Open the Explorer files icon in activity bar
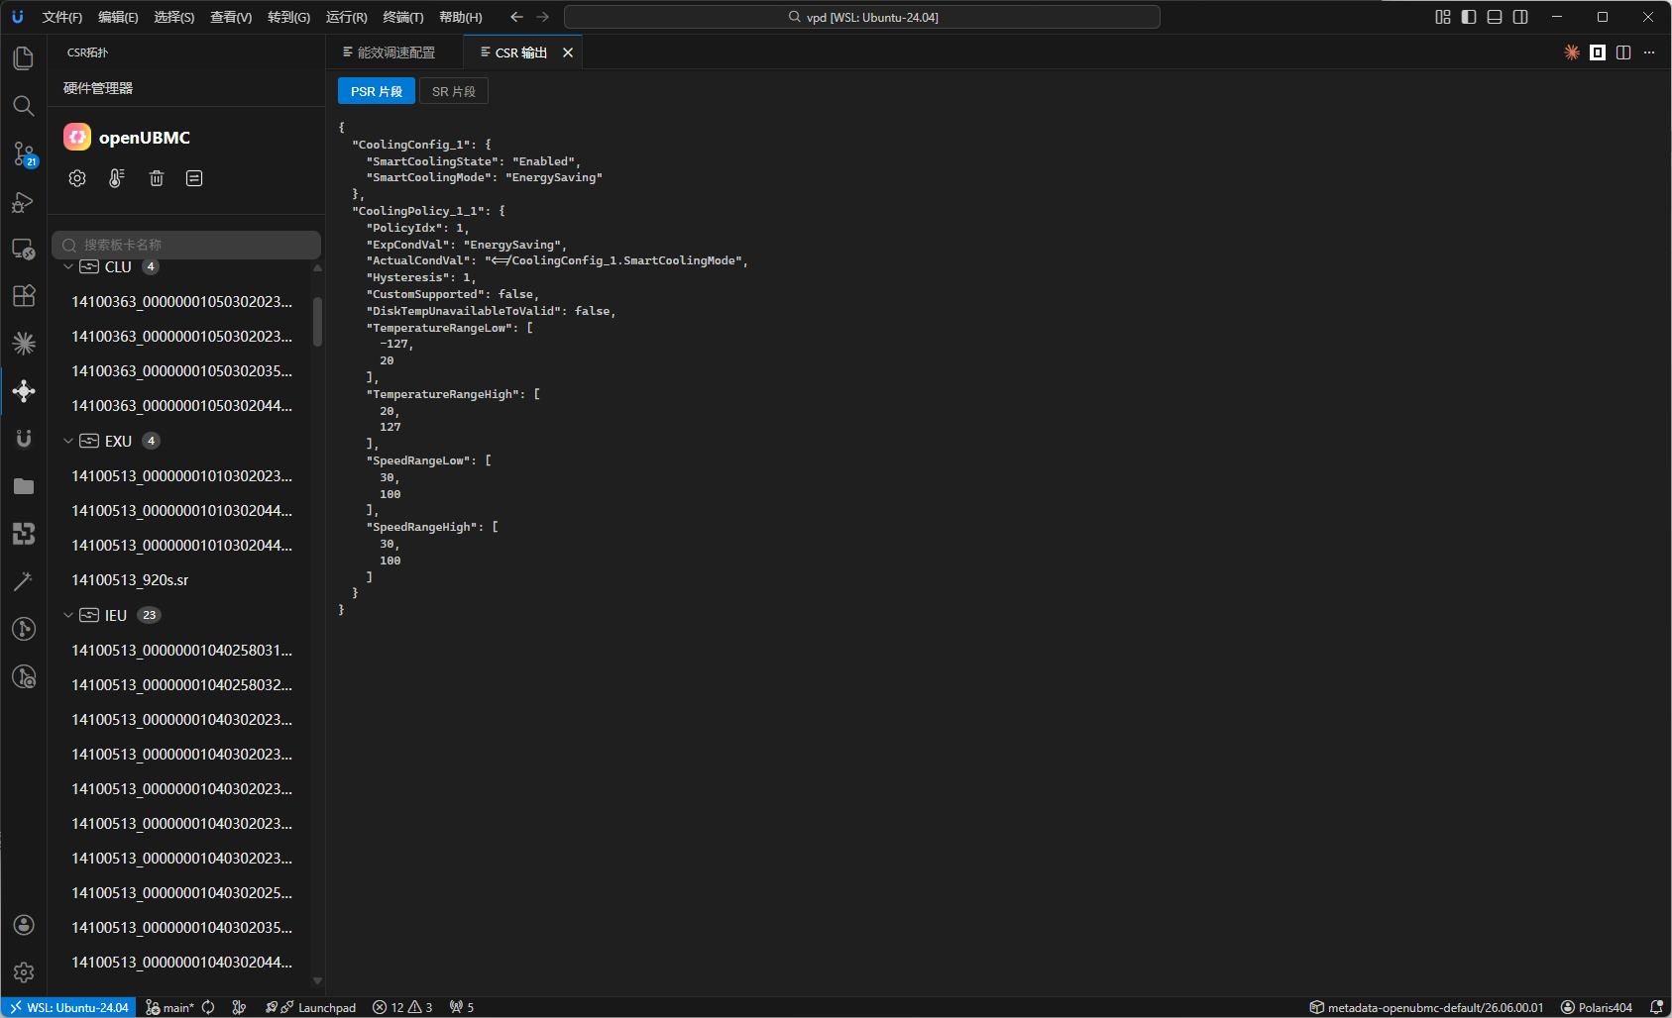Image resolution: width=1672 pixels, height=1018 pixels. (24, 58)
